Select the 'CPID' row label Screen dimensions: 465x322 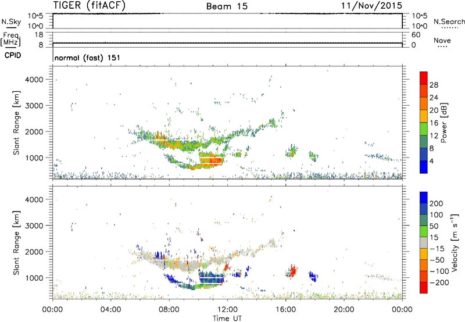coord(13,55)
